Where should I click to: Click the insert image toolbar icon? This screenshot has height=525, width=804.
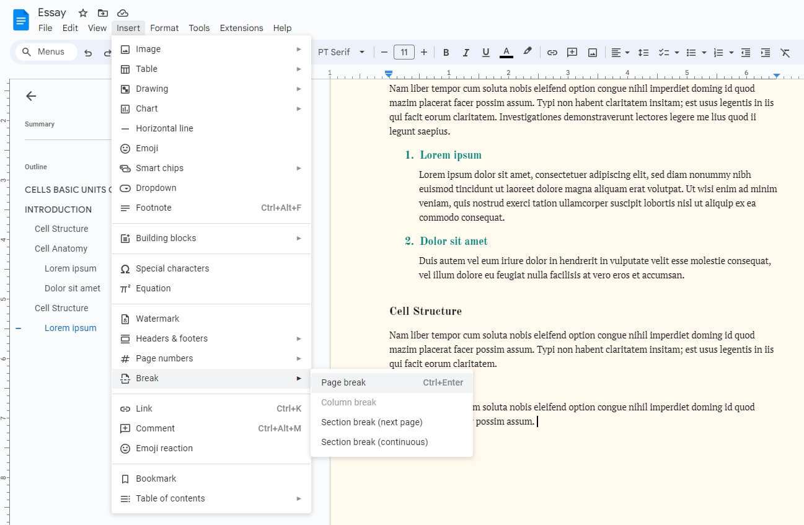pyautogui.click(x=593, y=53)
